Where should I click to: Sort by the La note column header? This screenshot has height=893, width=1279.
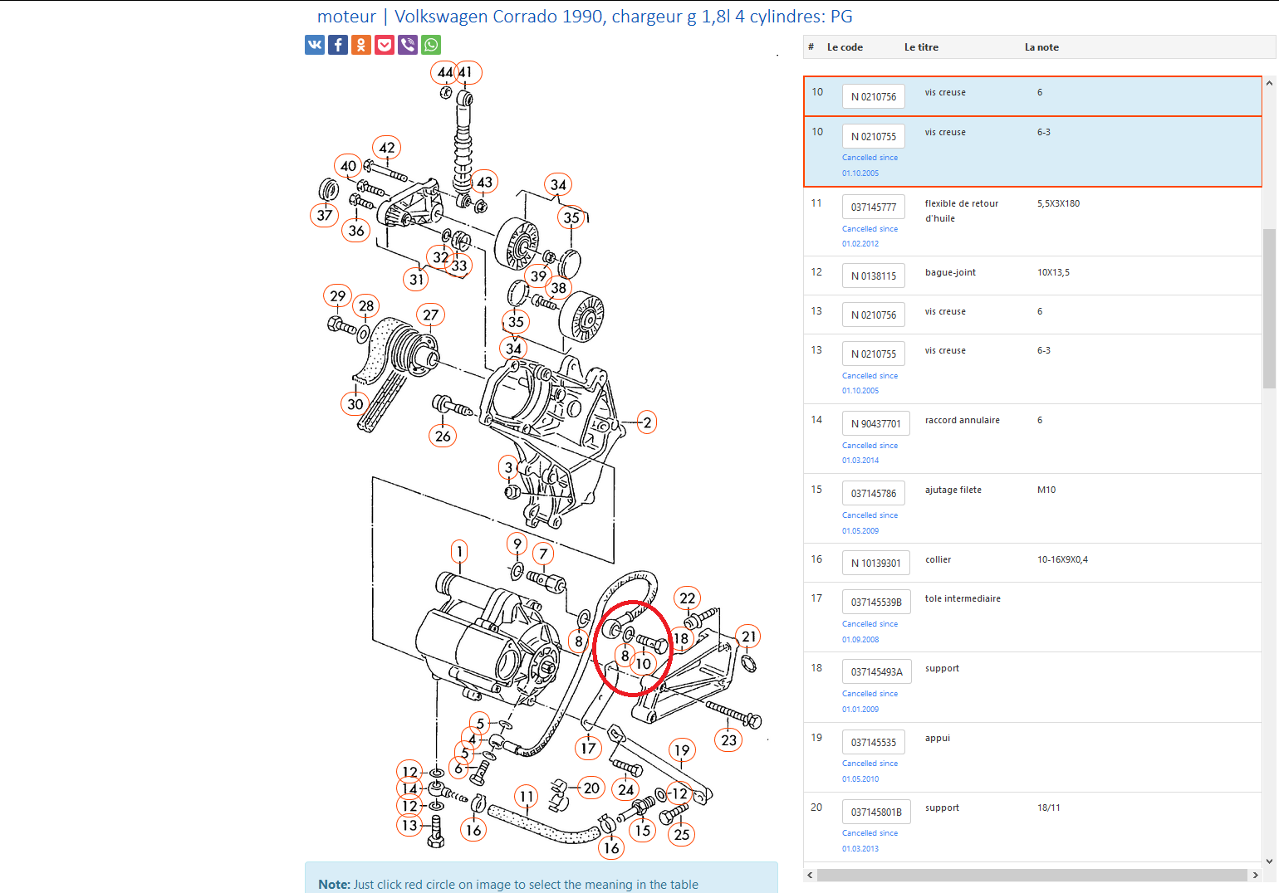tap(1041, 47)
